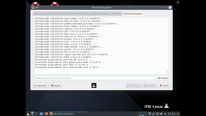This screenshot has height=116, width=206.
Task: Click the Ayuda button
Action: [x=56, y=85]
